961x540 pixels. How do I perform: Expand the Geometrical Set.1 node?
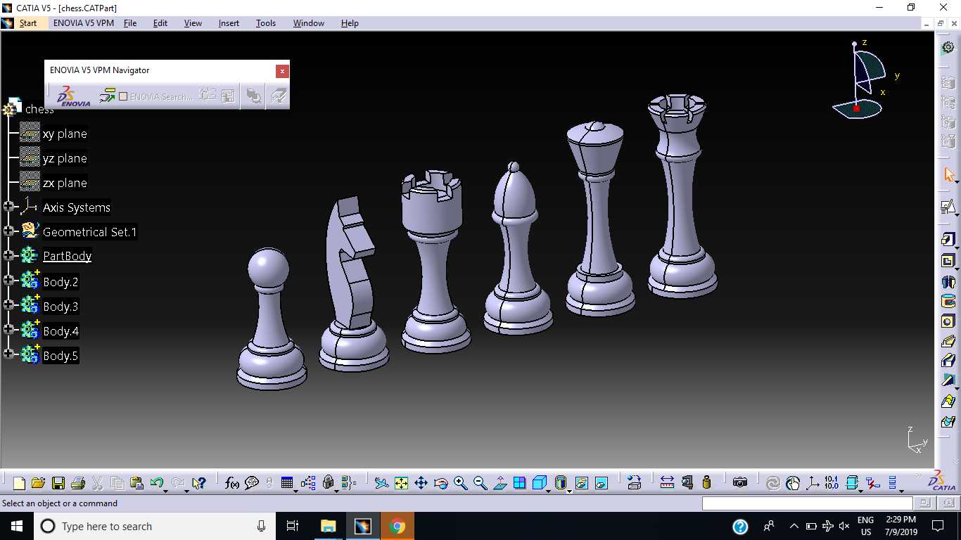[x=8, y=231]
